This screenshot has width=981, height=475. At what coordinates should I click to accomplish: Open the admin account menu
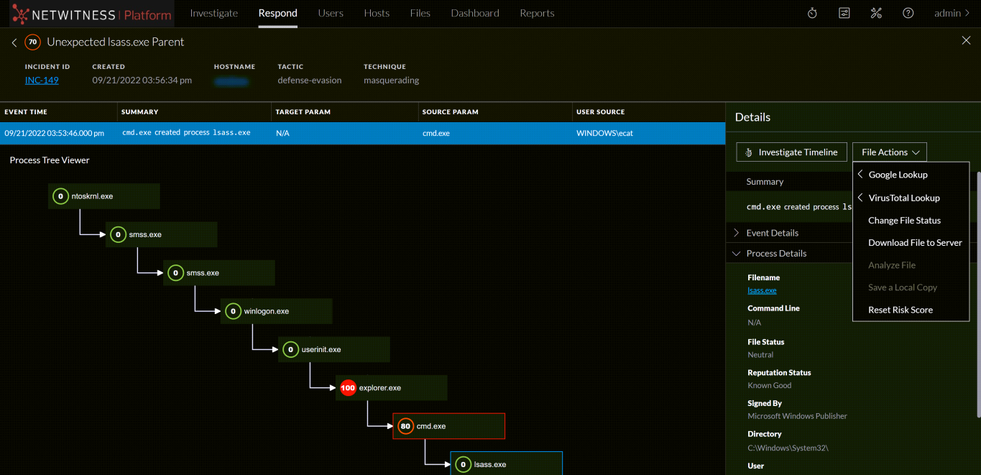950,13
